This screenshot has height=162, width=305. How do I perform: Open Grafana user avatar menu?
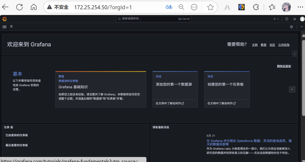click(302, 19)
